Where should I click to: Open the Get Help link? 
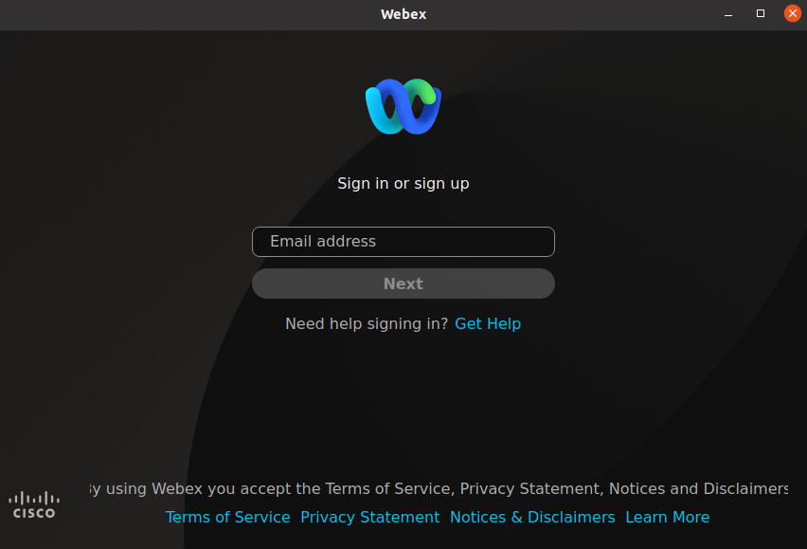(x=488, y=323)
